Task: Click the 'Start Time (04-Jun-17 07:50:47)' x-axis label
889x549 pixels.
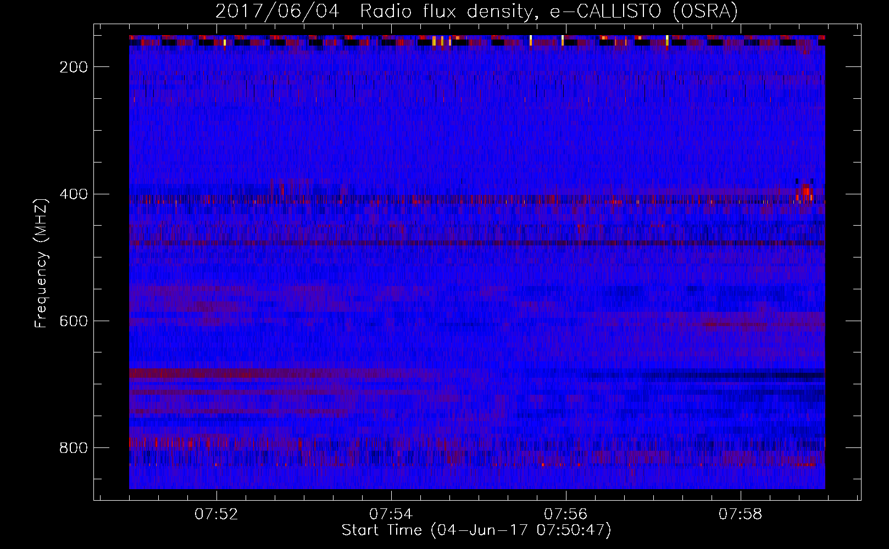Action: click(476, 530)
